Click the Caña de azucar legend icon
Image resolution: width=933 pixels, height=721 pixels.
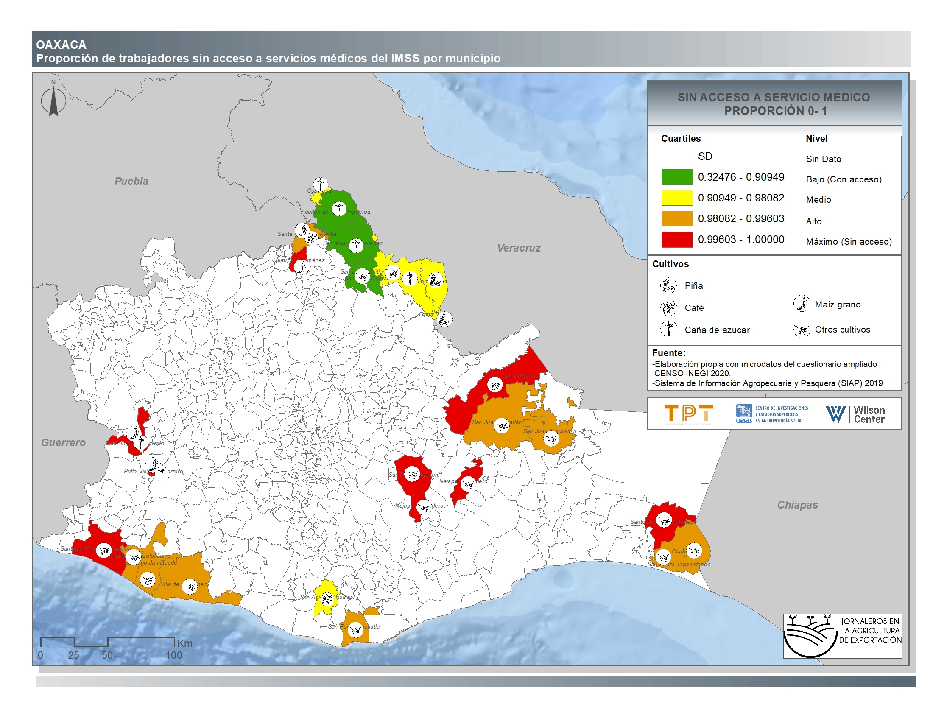coord(668,329)
